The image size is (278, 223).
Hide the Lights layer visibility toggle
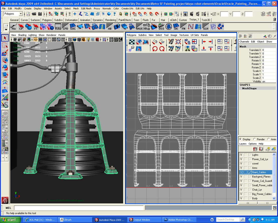coord(241,155)
